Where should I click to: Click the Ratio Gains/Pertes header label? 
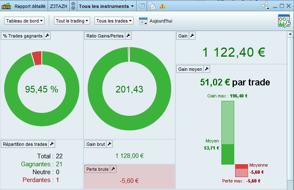[105, 36]
